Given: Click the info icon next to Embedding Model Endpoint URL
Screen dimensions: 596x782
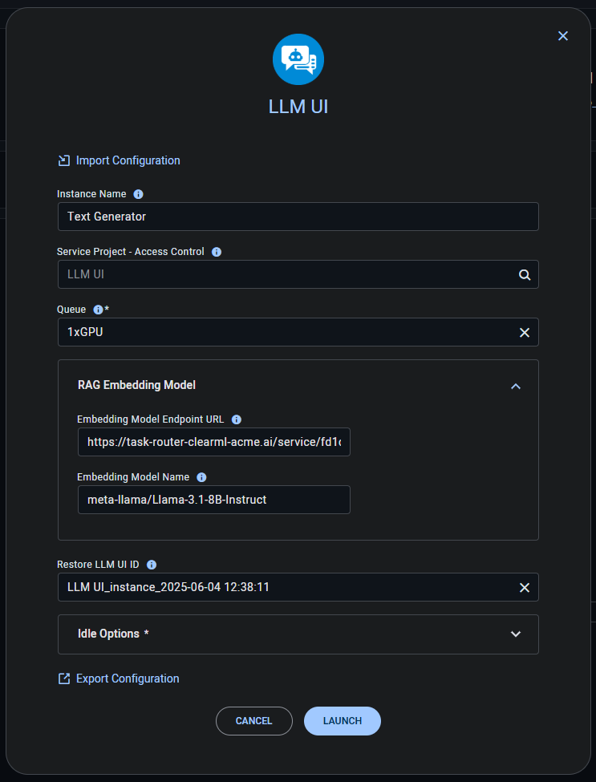Looking at the screenshot, I should point(236,419).
